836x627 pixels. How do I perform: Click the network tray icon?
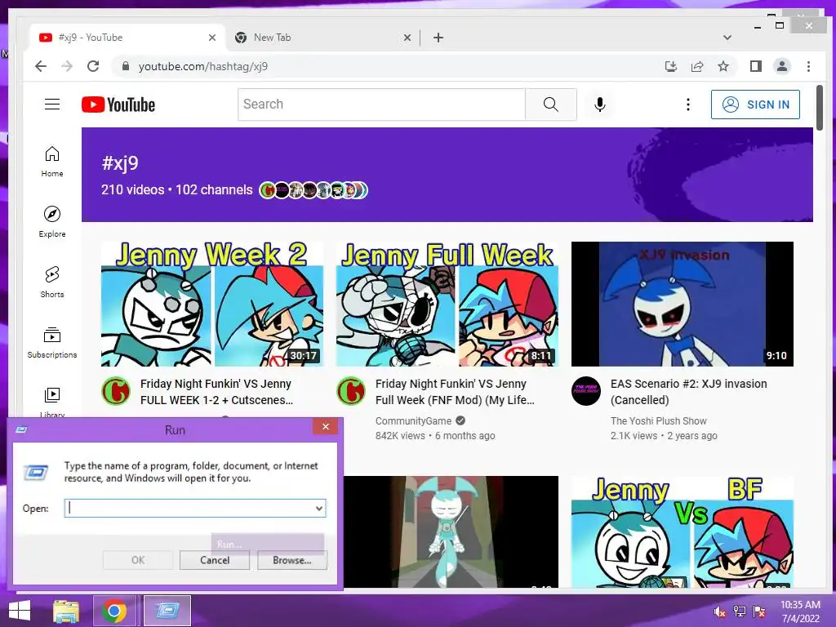[740, 611]
